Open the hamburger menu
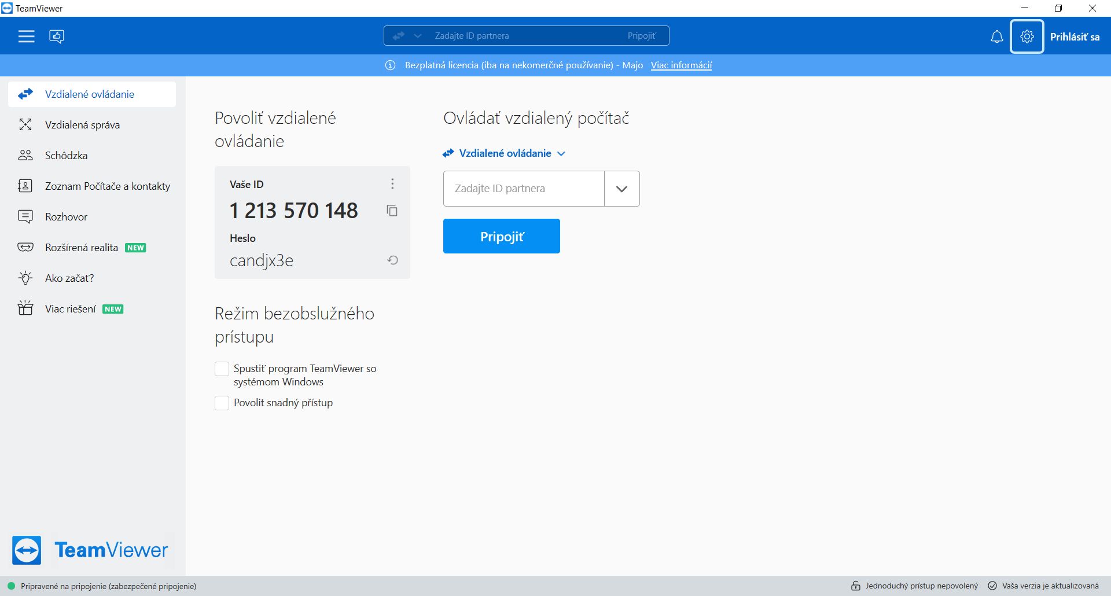Screen dimensions: 1111x596 coord(26,36)
